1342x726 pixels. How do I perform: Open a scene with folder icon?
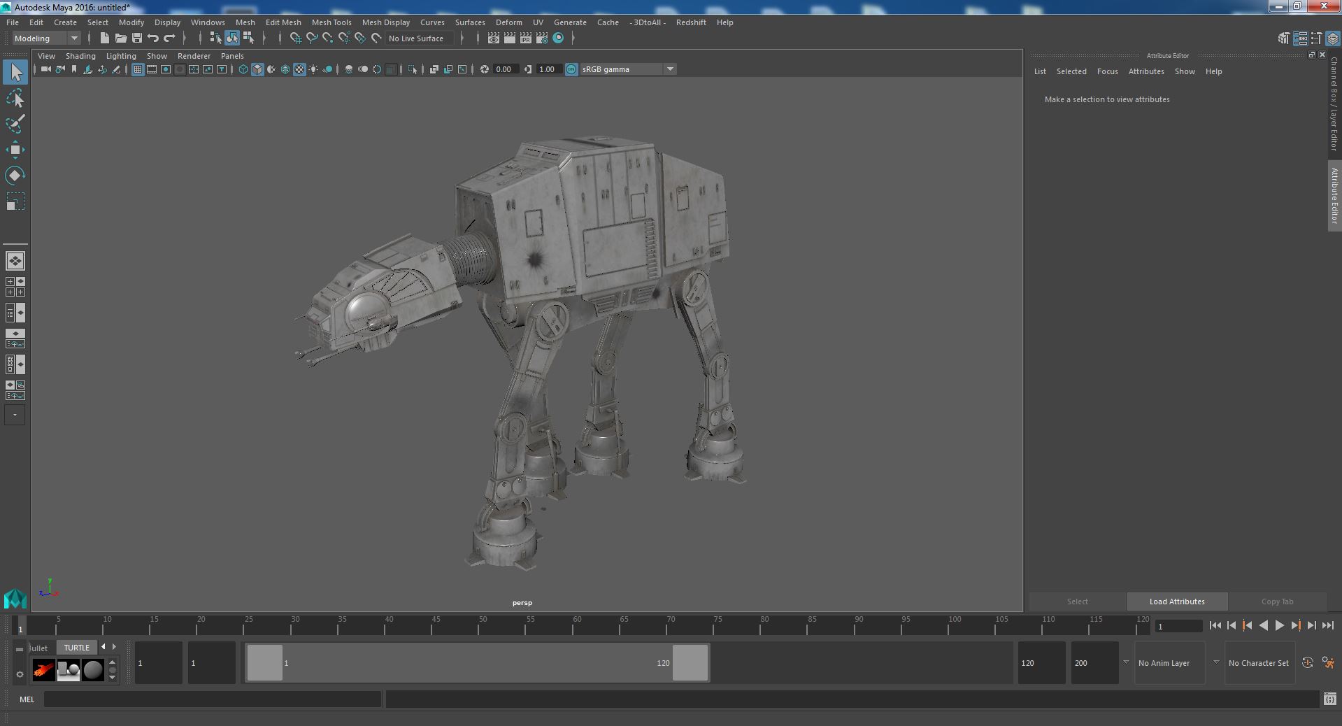coord(121,38)
